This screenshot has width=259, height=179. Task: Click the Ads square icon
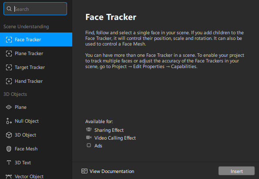(89, 145)
